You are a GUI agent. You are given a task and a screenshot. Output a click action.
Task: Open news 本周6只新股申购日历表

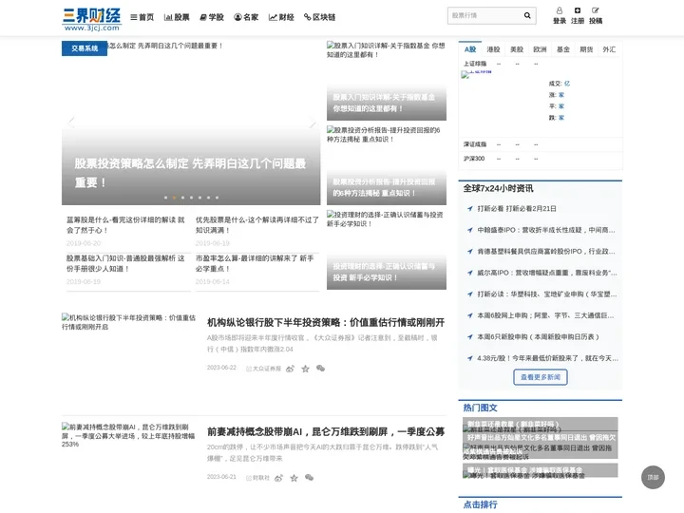[539, 336]
